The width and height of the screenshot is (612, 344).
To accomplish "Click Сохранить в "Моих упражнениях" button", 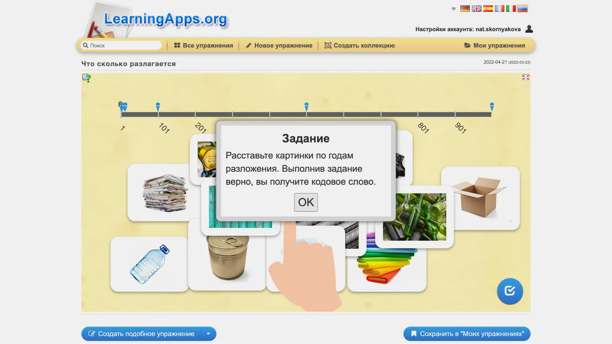I will pos(467,334).
